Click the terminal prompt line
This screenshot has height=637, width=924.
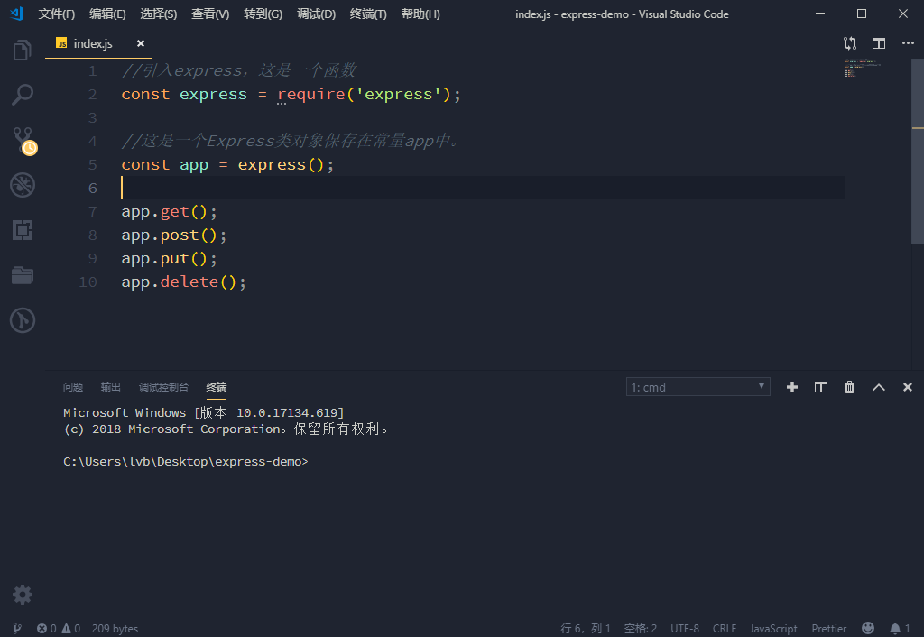tap(186, 461)
